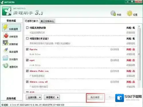Uncheck the first high-risk red item checkbox
Screen dimensions: 143x107
point(27,49)
